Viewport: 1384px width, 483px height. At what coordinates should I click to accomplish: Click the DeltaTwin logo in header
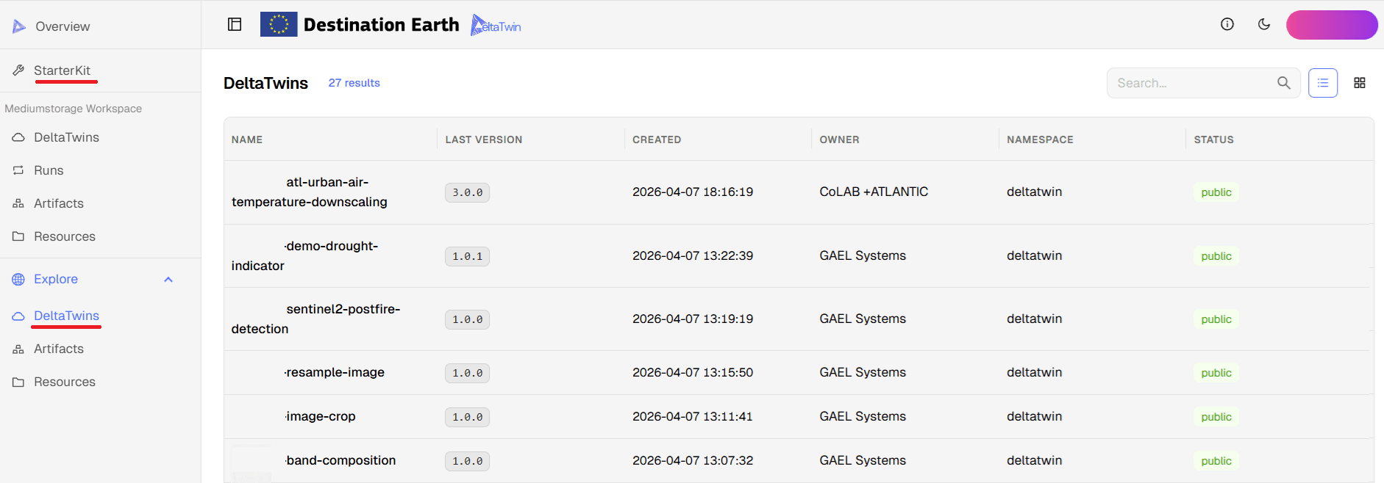click(x=496, y=26)
